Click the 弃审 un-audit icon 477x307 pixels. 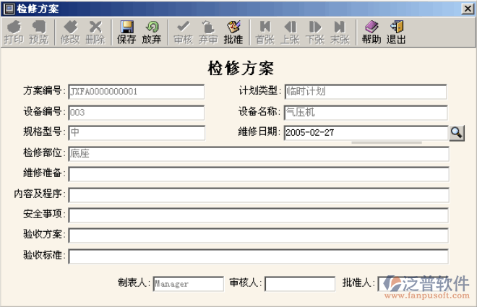(x=208, y=33)
